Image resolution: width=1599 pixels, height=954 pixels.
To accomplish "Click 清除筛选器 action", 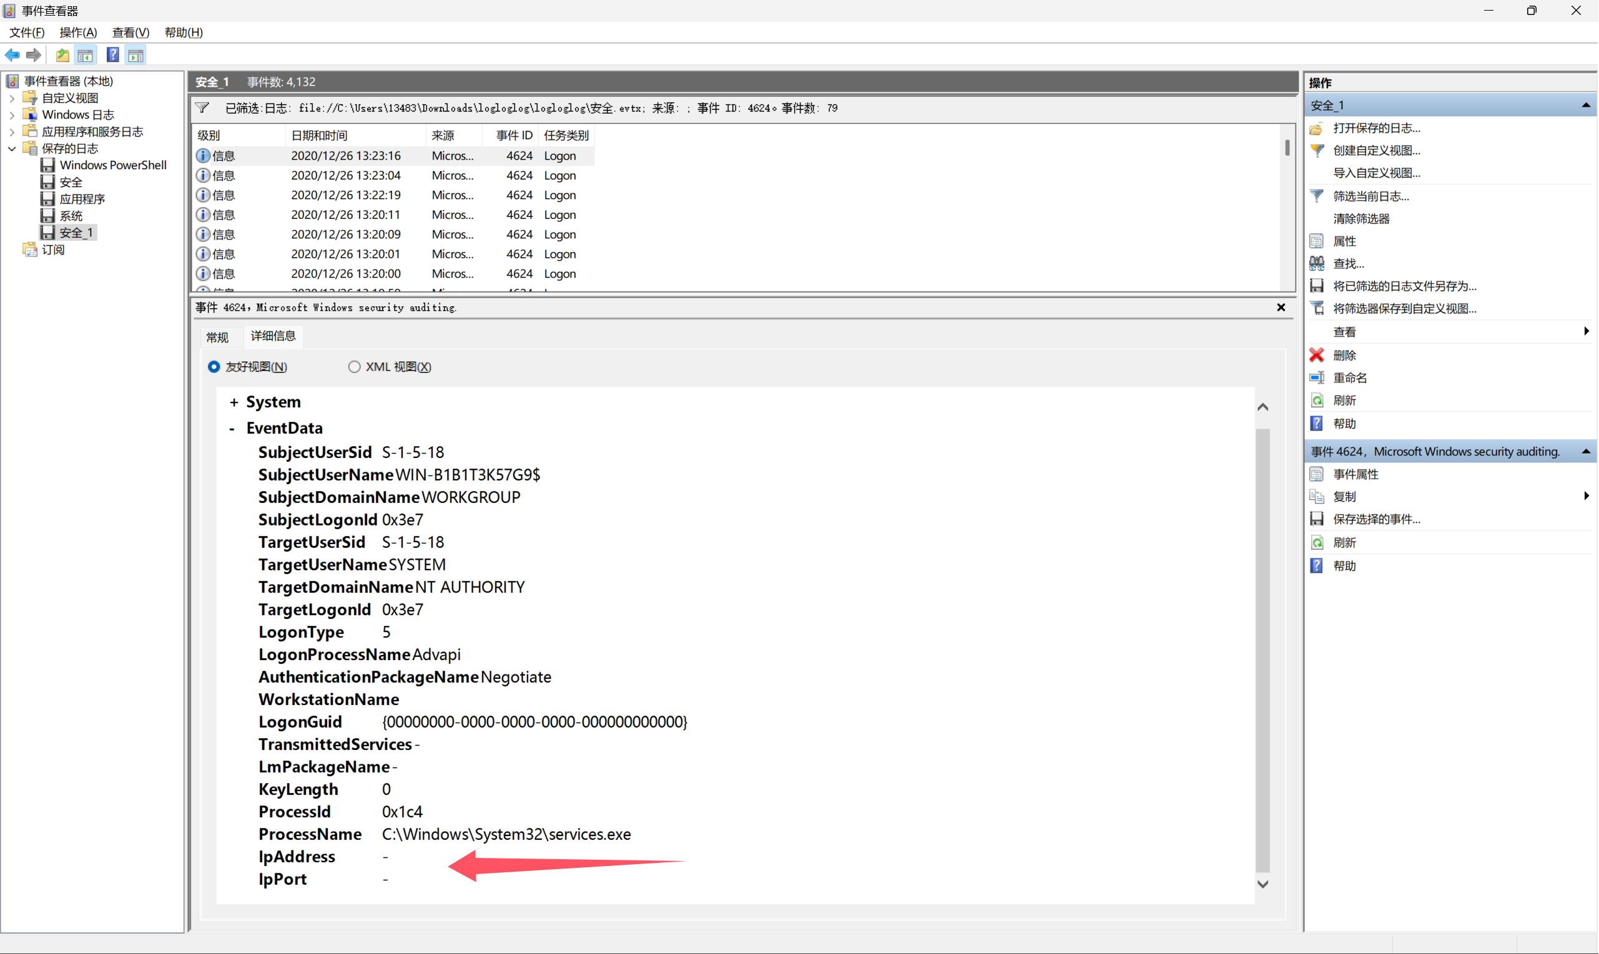I will [x=1361, y=218].
